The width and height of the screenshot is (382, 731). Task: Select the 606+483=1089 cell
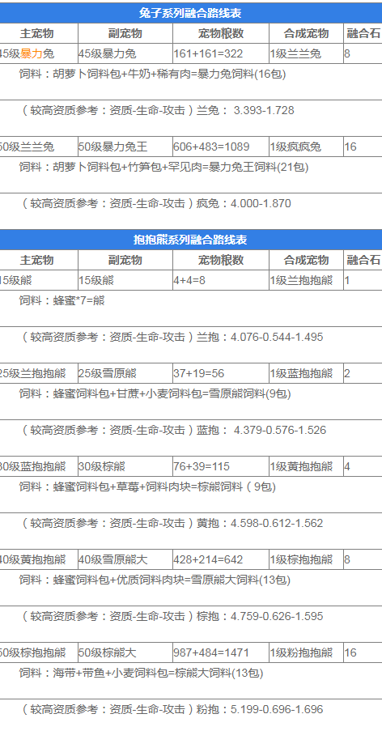click(x=221, y=147)
